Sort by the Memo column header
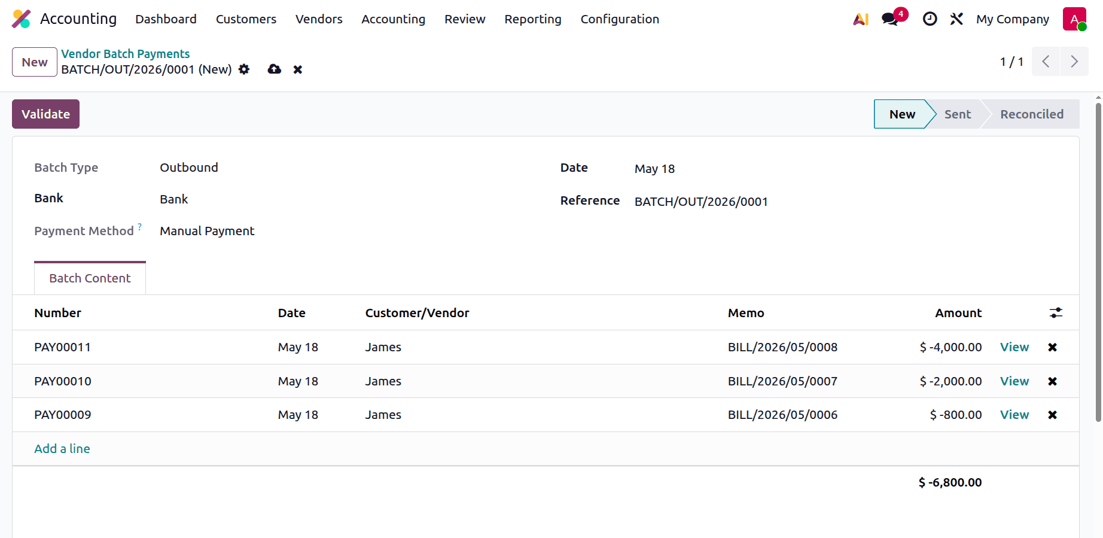 tap(746, 313)
